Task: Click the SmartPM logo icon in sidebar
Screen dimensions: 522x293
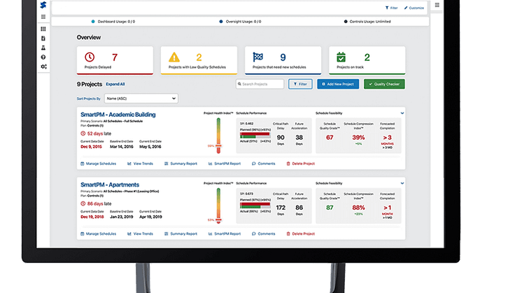Action: coord(43,6)
